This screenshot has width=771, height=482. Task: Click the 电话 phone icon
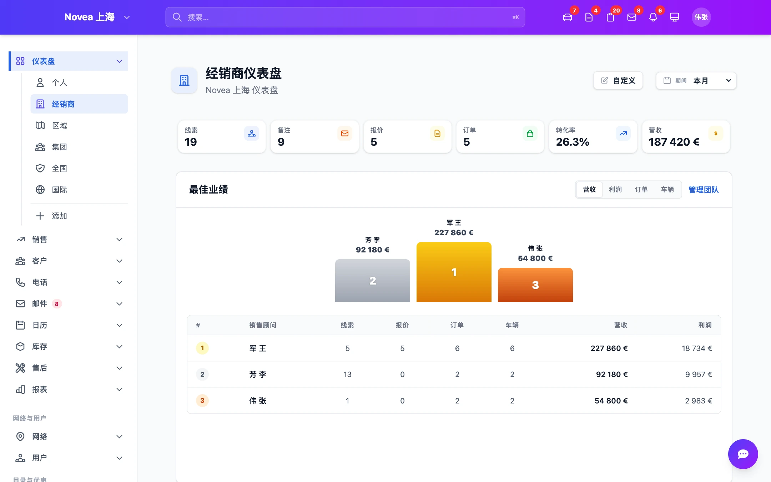click(x=20, y=282)
